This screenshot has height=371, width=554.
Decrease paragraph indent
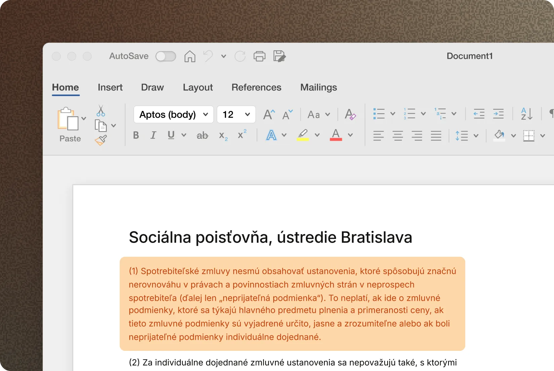click(x=479, y=114)
